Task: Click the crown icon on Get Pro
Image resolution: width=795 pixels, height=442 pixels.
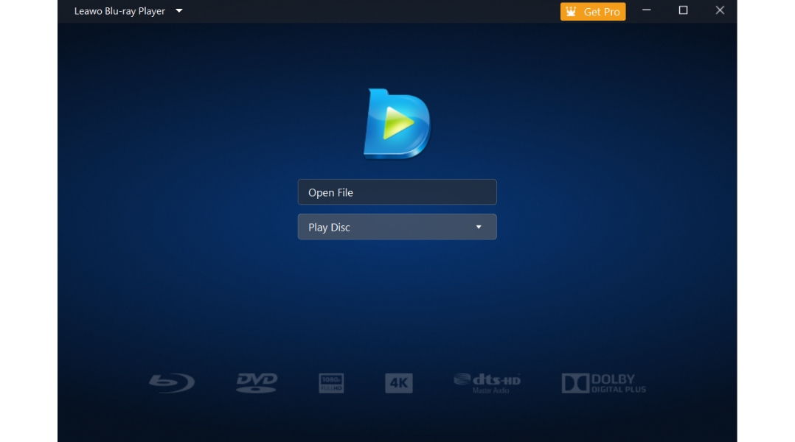Action: click(x=572, y=12)
